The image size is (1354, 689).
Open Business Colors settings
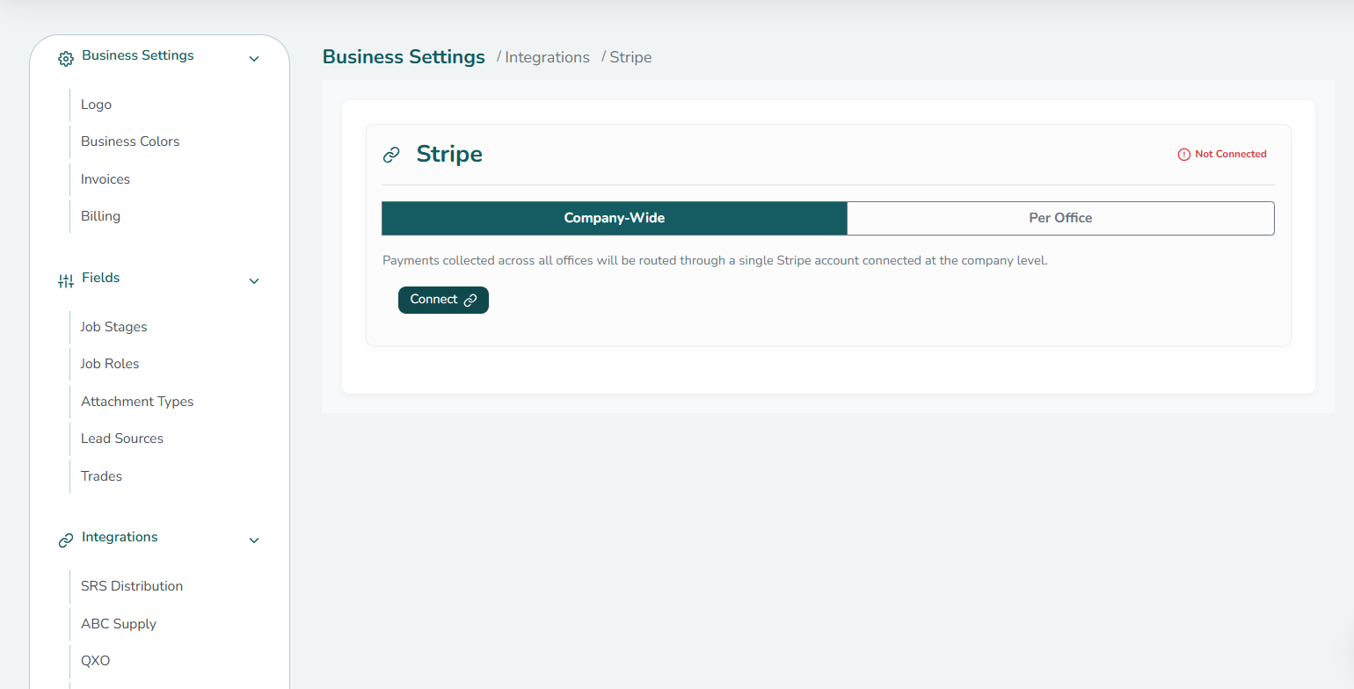[x=130, y=141]
